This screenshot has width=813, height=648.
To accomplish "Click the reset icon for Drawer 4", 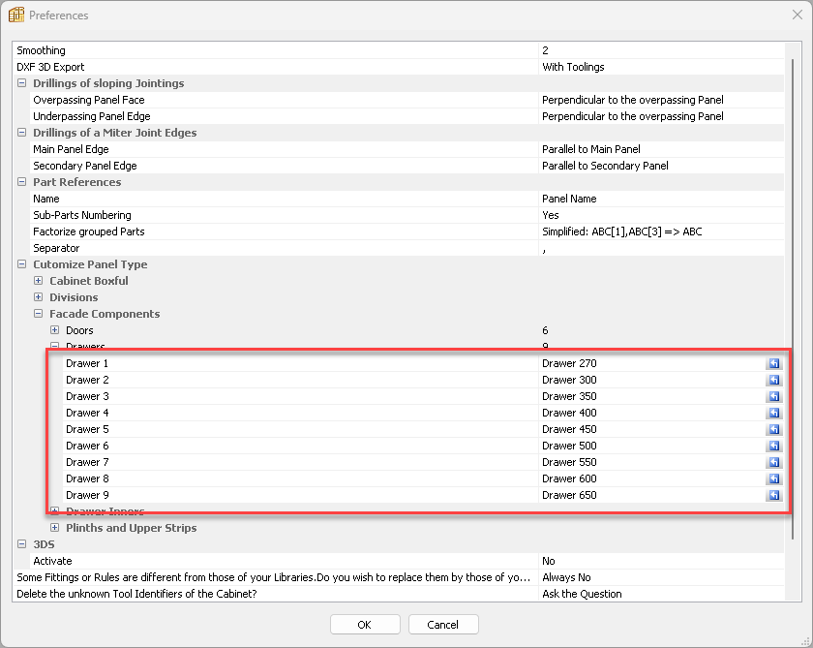I will pos(773,414).
